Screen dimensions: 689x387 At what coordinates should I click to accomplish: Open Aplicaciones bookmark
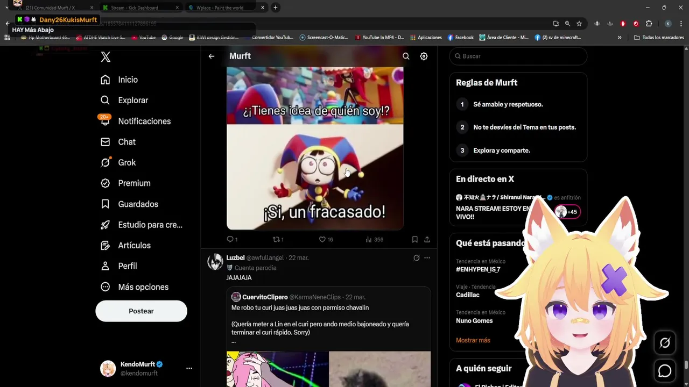point(426,38)
